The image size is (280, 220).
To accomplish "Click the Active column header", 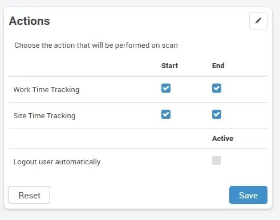I will click(222, 139).
